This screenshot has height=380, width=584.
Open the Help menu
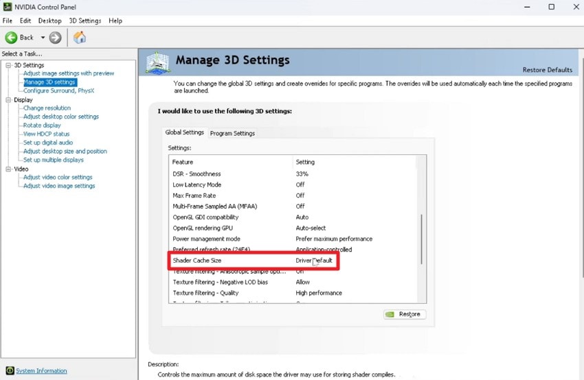pos(115,21)
